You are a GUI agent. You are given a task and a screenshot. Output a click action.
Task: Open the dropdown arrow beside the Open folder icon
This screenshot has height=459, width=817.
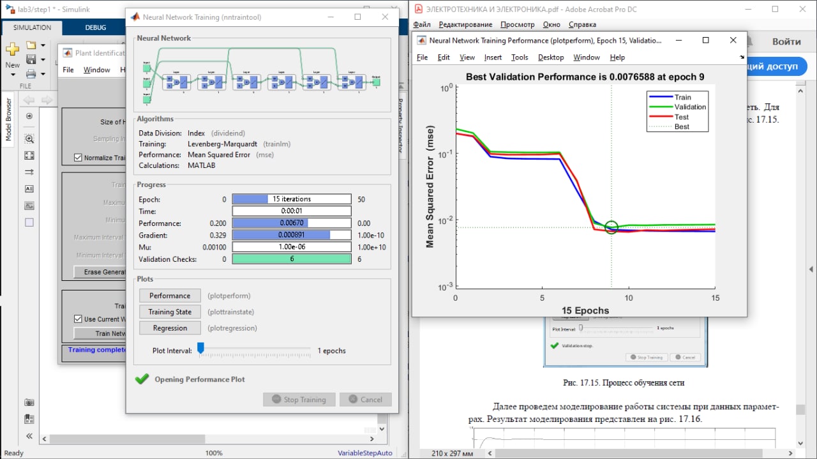[43, 45]
